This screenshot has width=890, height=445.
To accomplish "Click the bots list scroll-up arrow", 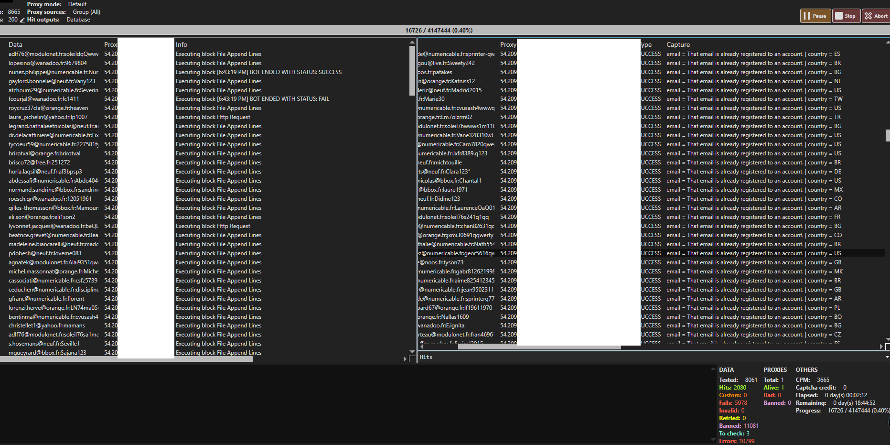I will pos(412,43).
